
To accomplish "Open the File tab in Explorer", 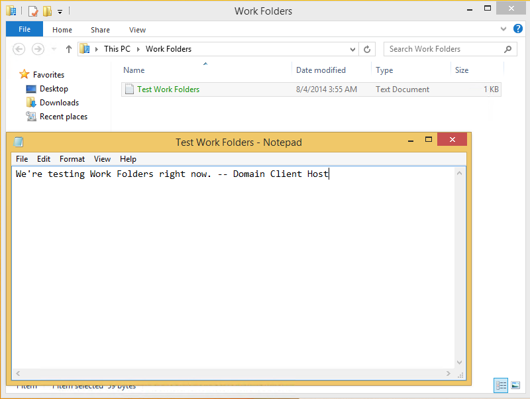I will tap(25, 29).
